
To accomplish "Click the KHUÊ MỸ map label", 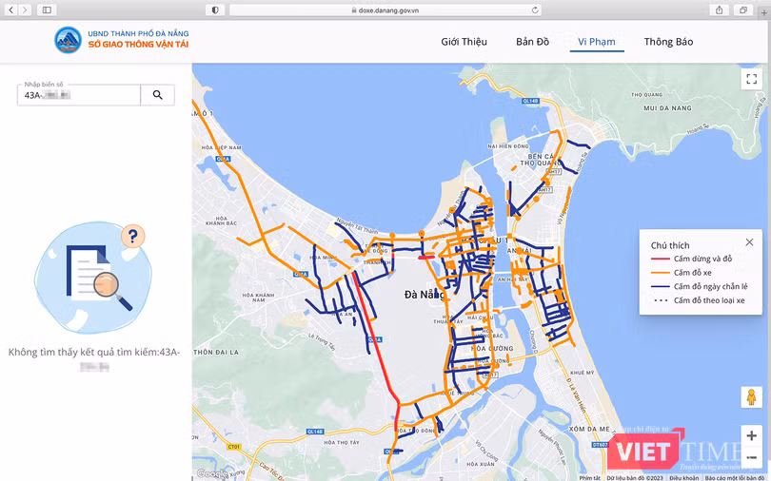I will [x=583, y=373].
